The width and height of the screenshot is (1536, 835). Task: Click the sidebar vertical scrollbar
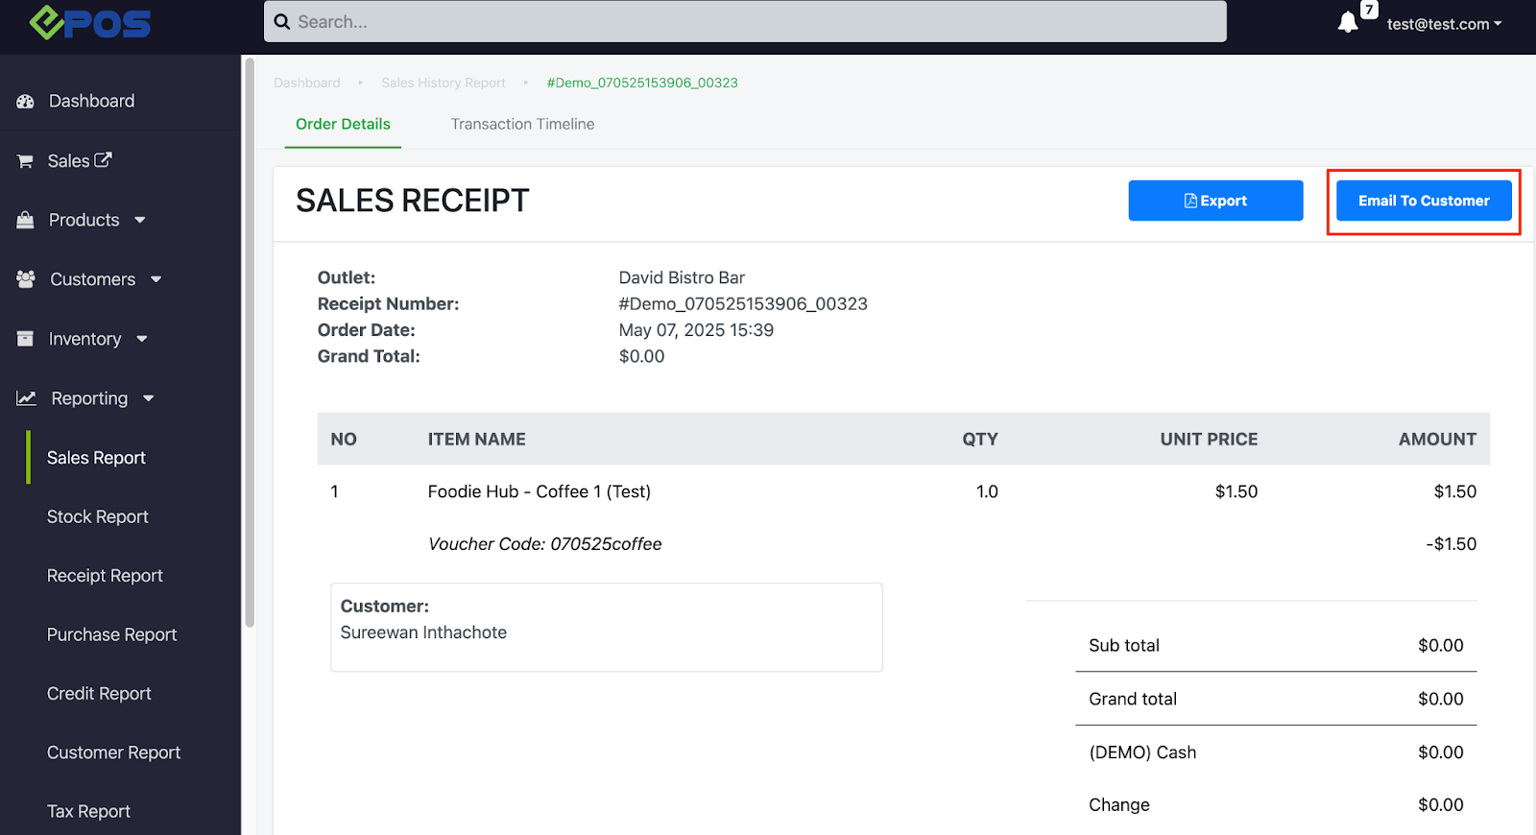(x=250, y=343)
